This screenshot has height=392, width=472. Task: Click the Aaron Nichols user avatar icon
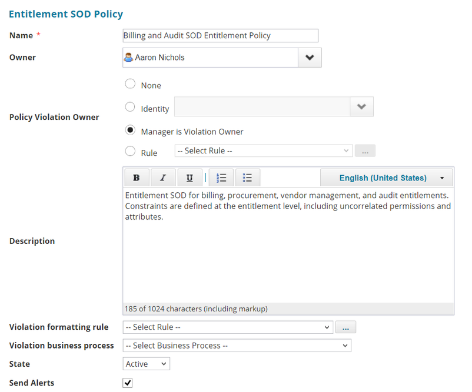coord(128,58)
